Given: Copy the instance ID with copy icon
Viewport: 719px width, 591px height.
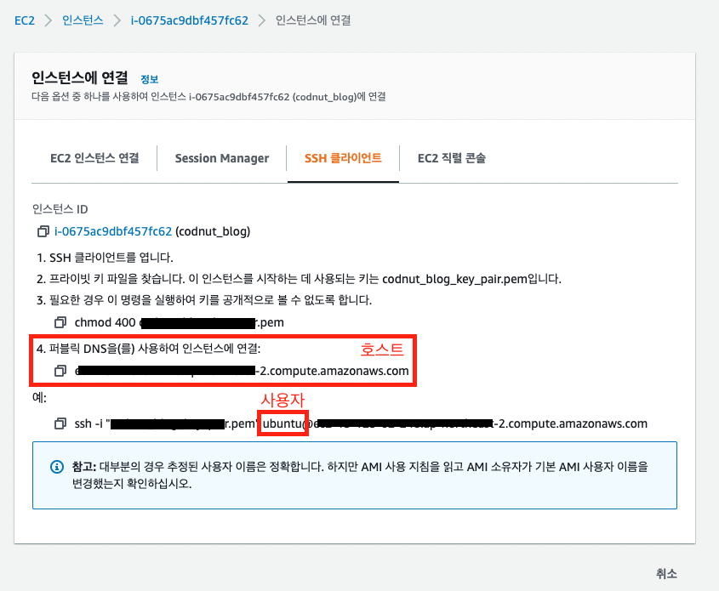Looking at the screenshot, I should pyautogui.click(x=43, y=231).
